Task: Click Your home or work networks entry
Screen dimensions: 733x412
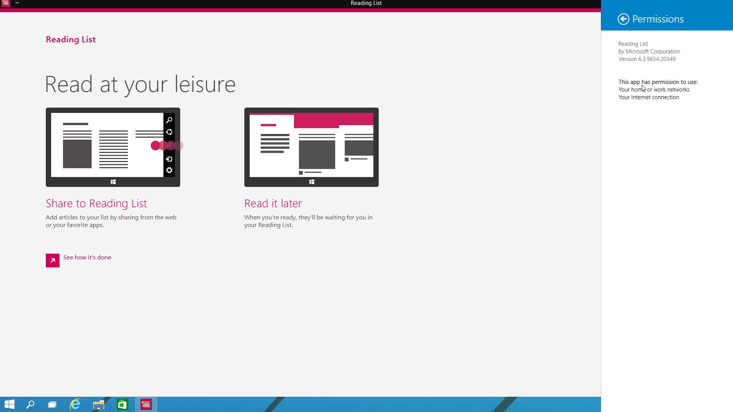Action: 654,90
